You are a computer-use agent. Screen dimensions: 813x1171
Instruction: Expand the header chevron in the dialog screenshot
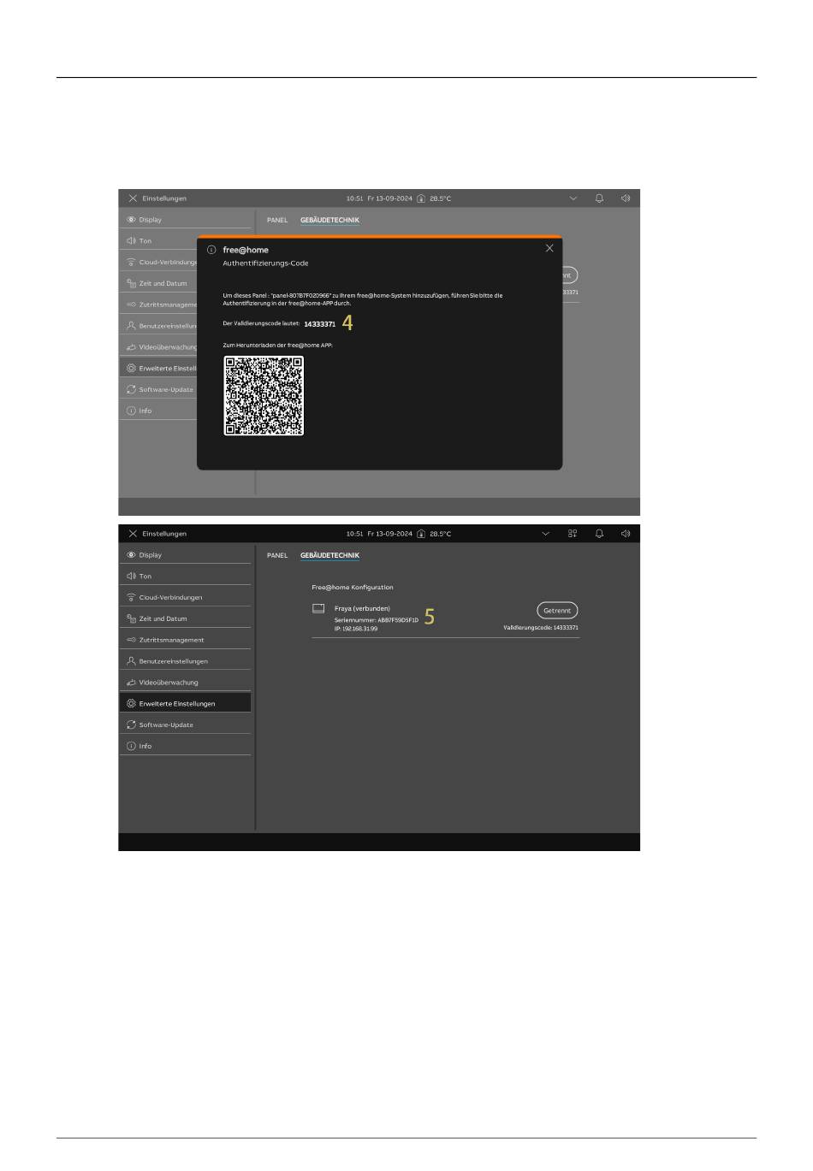tap(573, 198)
